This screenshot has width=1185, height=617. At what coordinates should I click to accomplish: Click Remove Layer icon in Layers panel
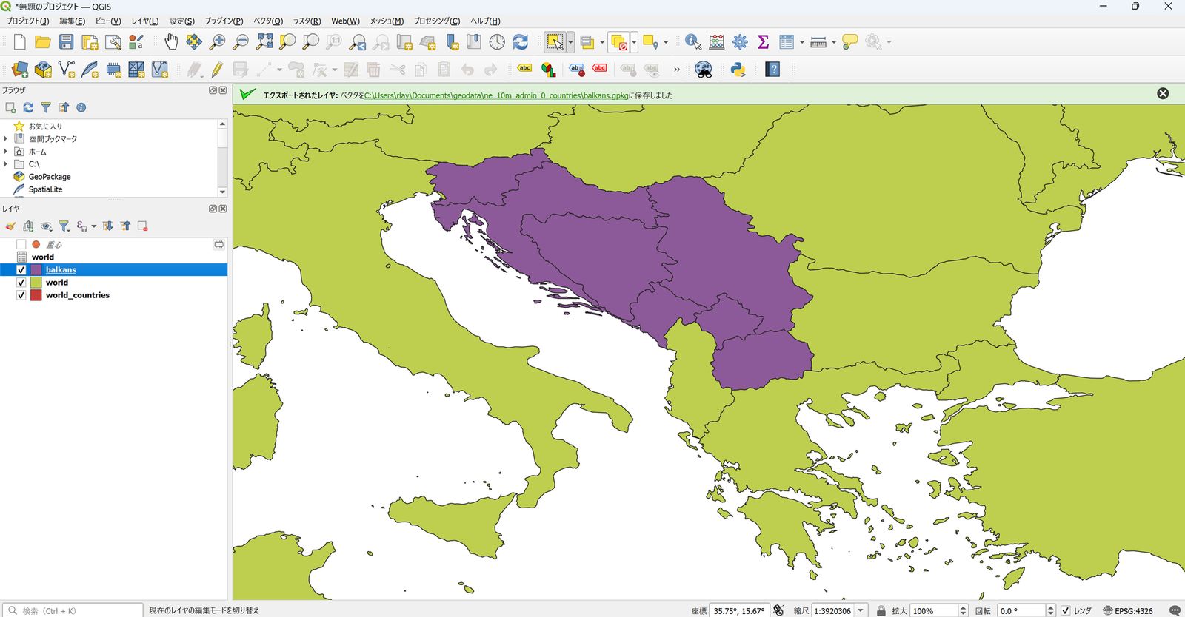(x=143, y=226)
